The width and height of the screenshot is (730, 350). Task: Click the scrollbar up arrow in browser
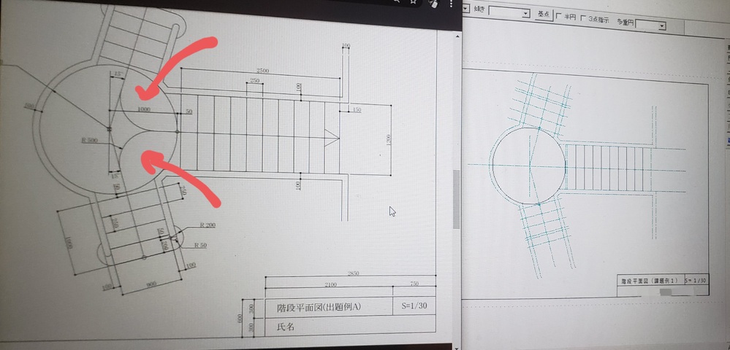tap(457, 37)
